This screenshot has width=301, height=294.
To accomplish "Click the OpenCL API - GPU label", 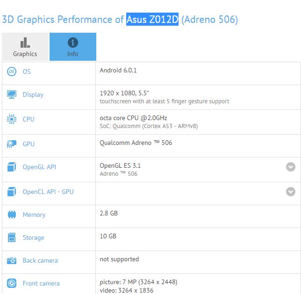I will [x=48, y=192].
